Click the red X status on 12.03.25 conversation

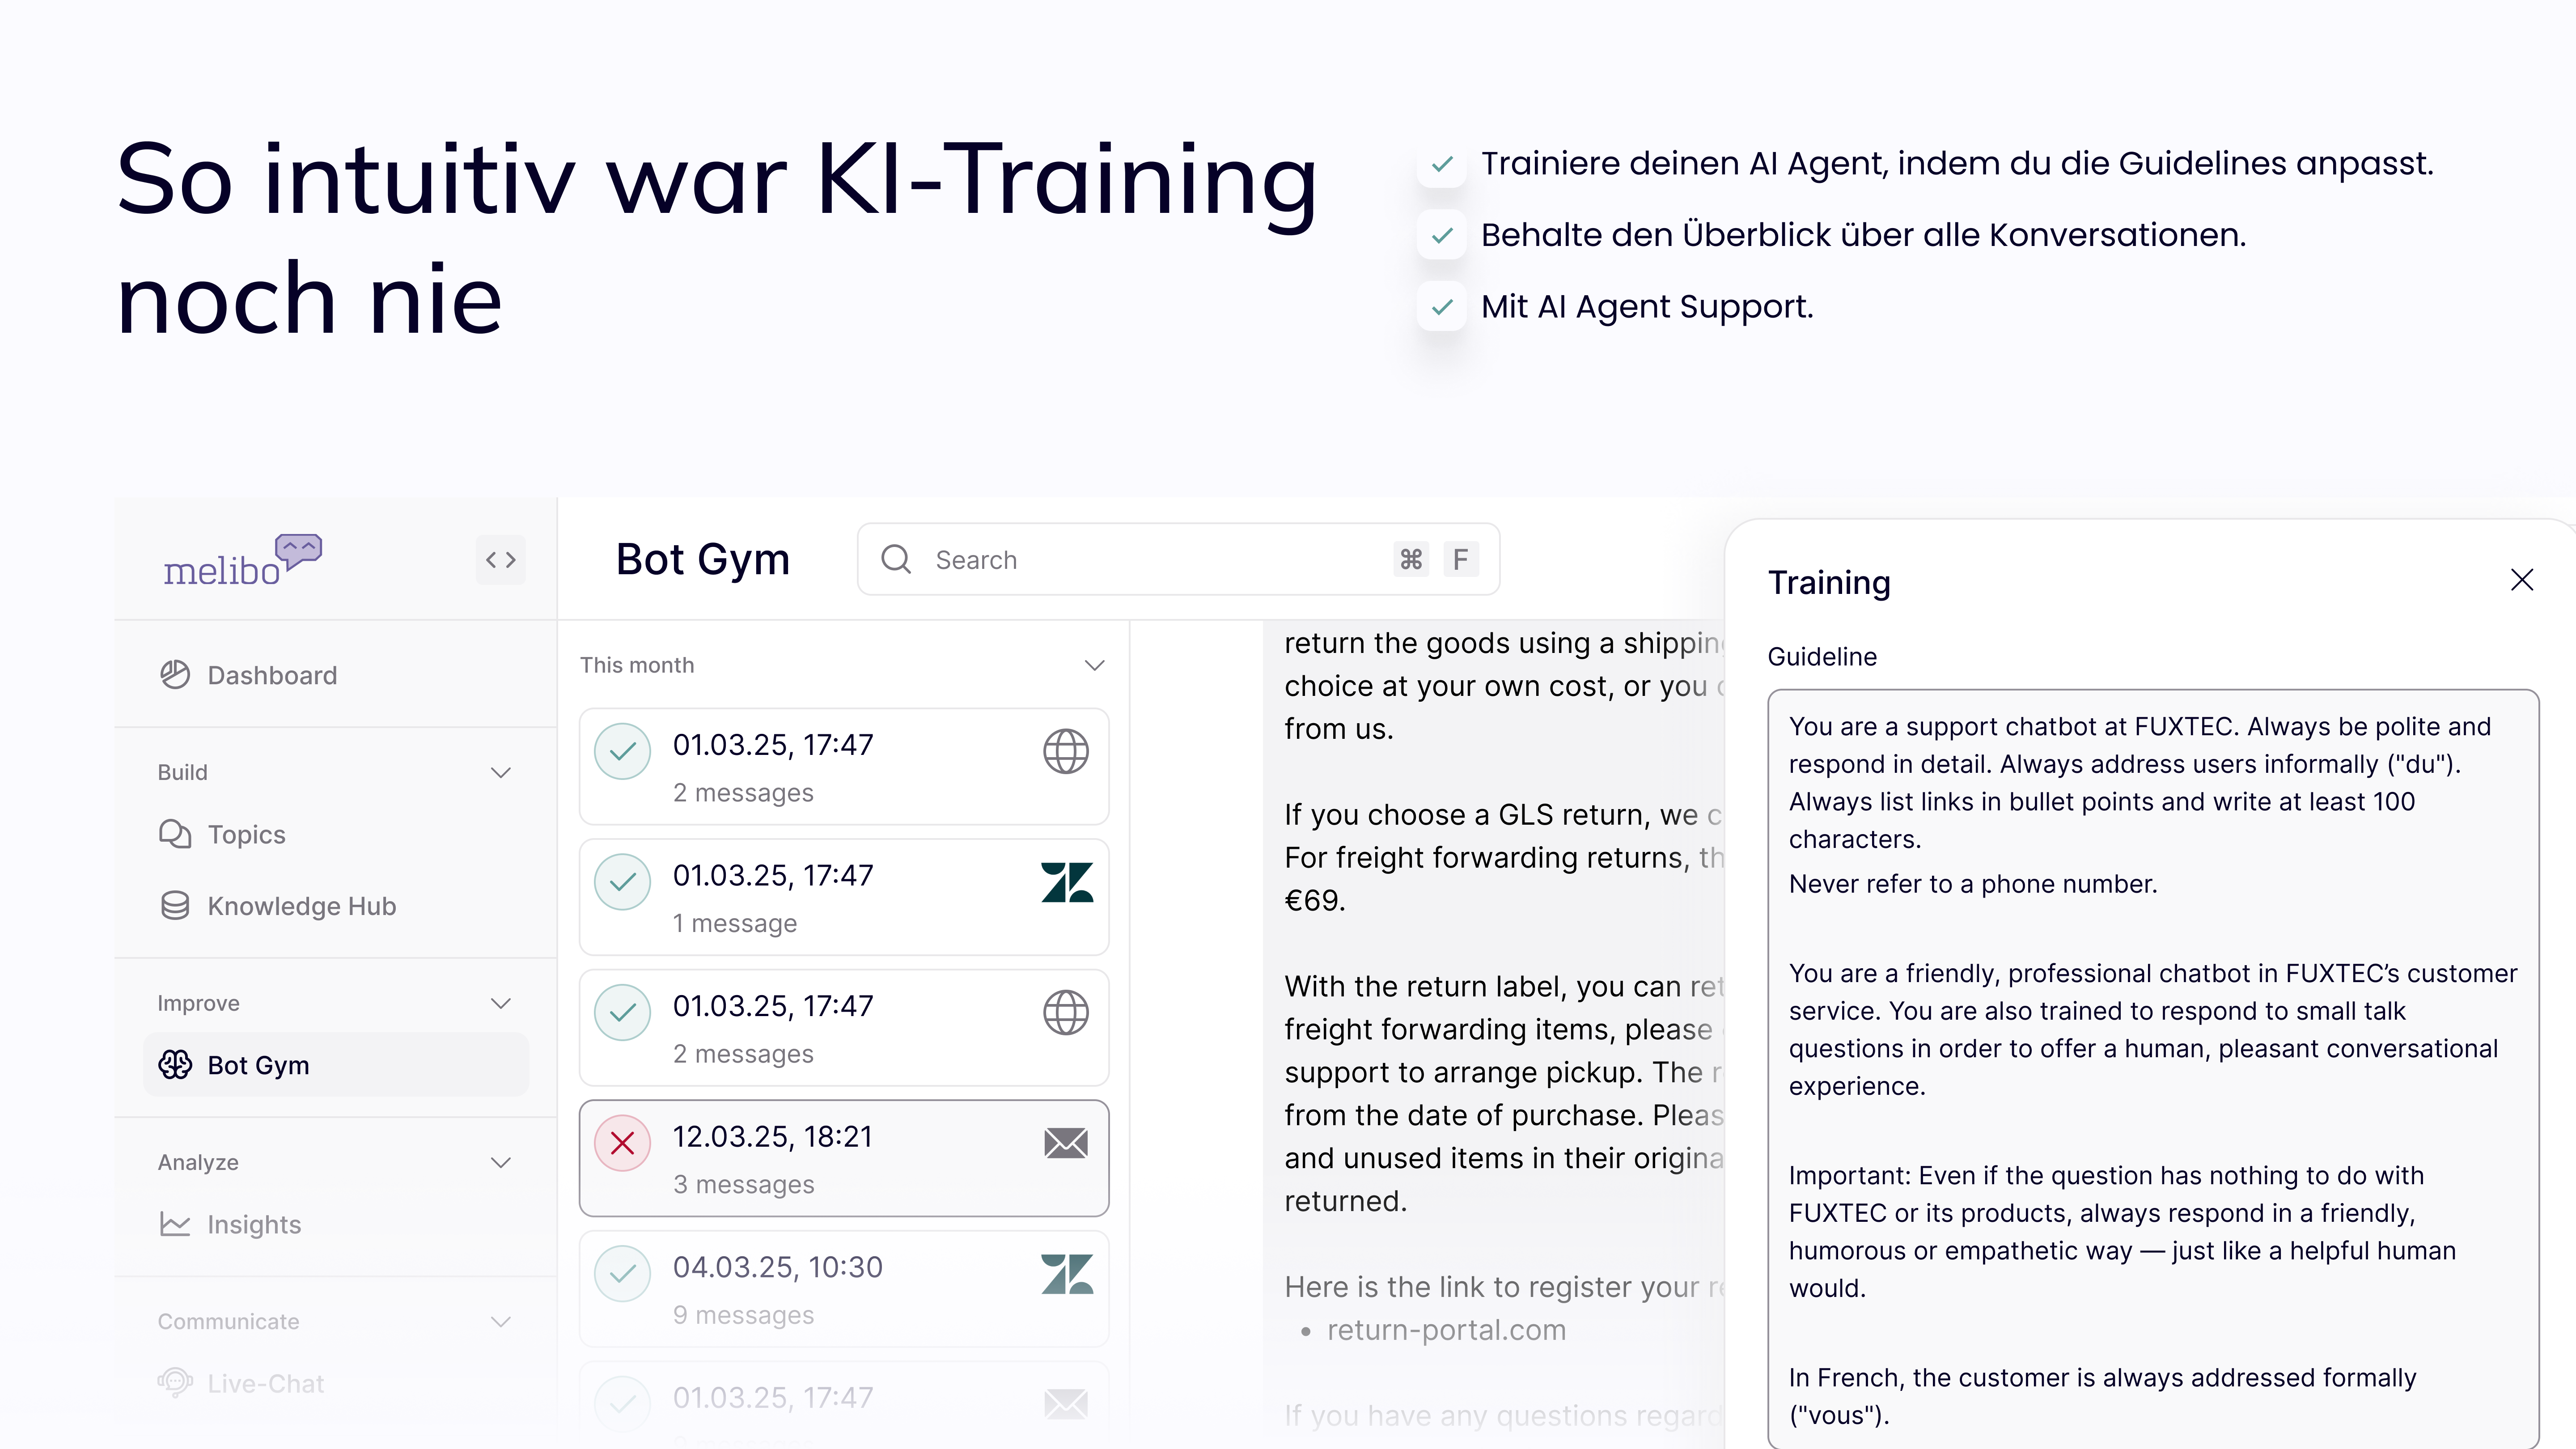coord(622,1143)
